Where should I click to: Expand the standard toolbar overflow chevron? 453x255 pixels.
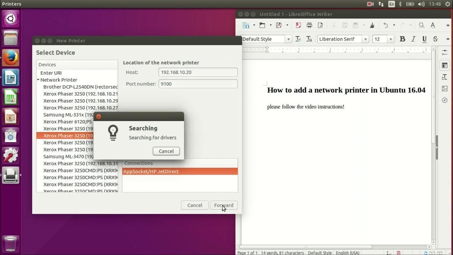click(x=447, y=25)
